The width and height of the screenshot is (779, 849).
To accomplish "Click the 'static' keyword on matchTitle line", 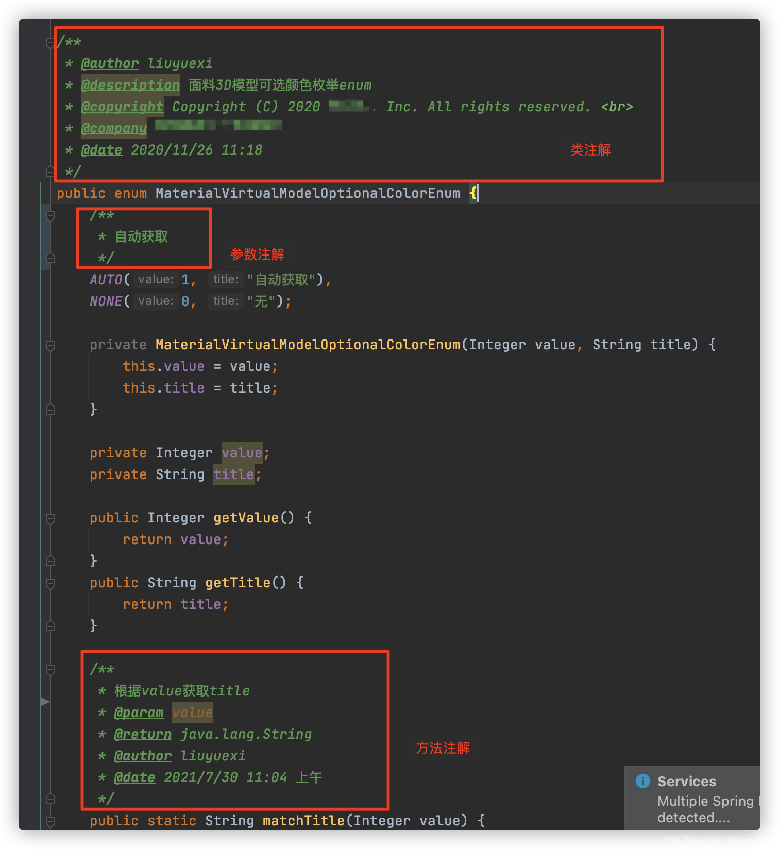I will point(172,821).
